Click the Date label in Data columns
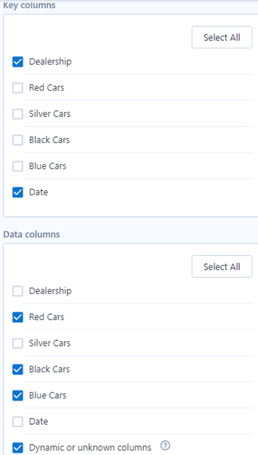Image resolution: width=258 pixels, height=455 pixels. point(38,421)
